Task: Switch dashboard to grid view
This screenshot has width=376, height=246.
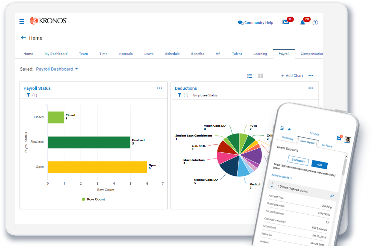Action: point(261,76)
